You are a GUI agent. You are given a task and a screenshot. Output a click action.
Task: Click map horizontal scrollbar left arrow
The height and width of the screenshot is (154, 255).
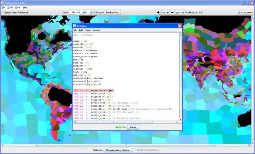(2, 145)
